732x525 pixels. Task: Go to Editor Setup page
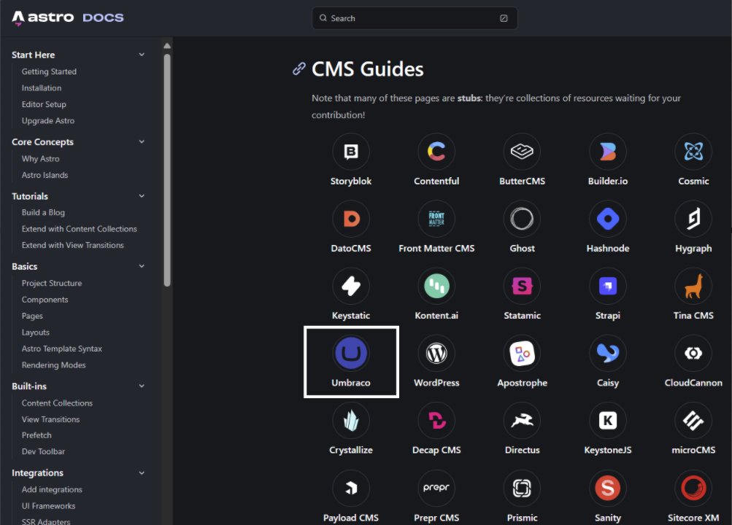coord(44,104)
